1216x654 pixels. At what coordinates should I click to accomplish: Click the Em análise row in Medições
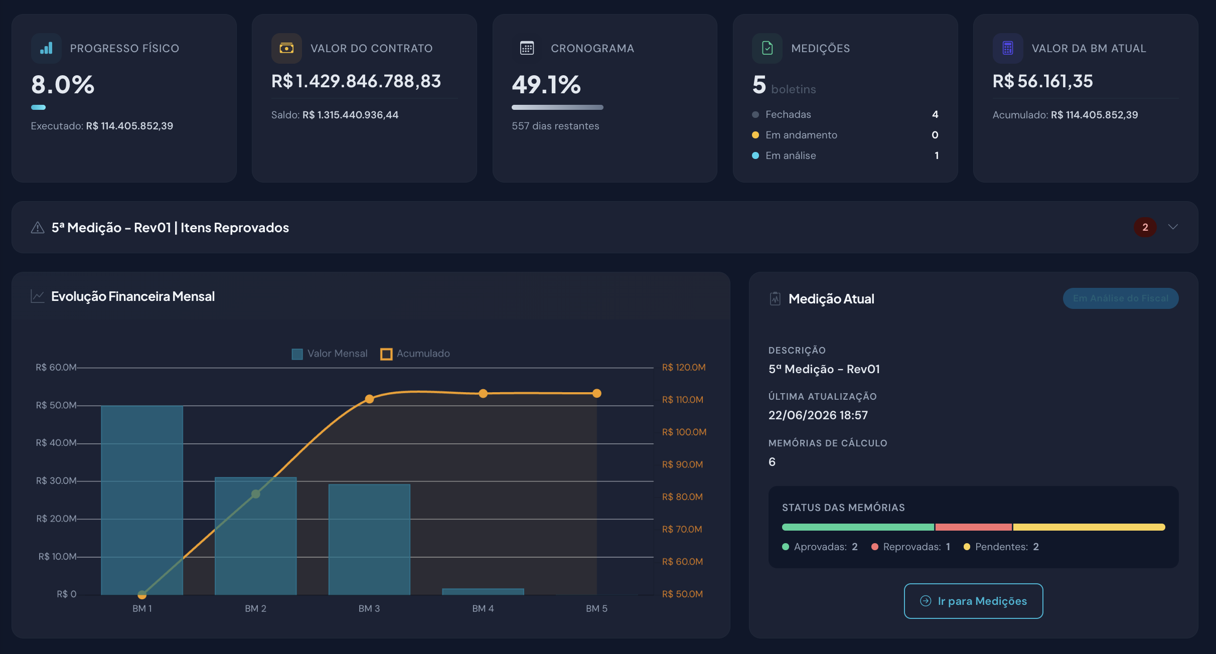coord(845,155)
